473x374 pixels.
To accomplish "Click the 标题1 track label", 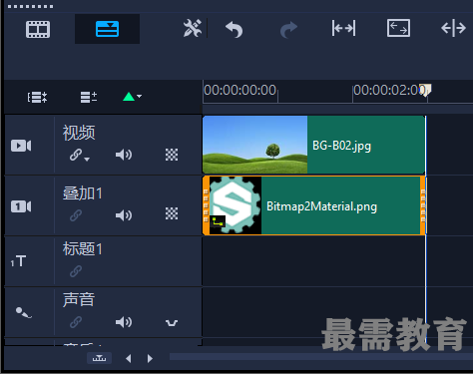I will click(83, 249).
